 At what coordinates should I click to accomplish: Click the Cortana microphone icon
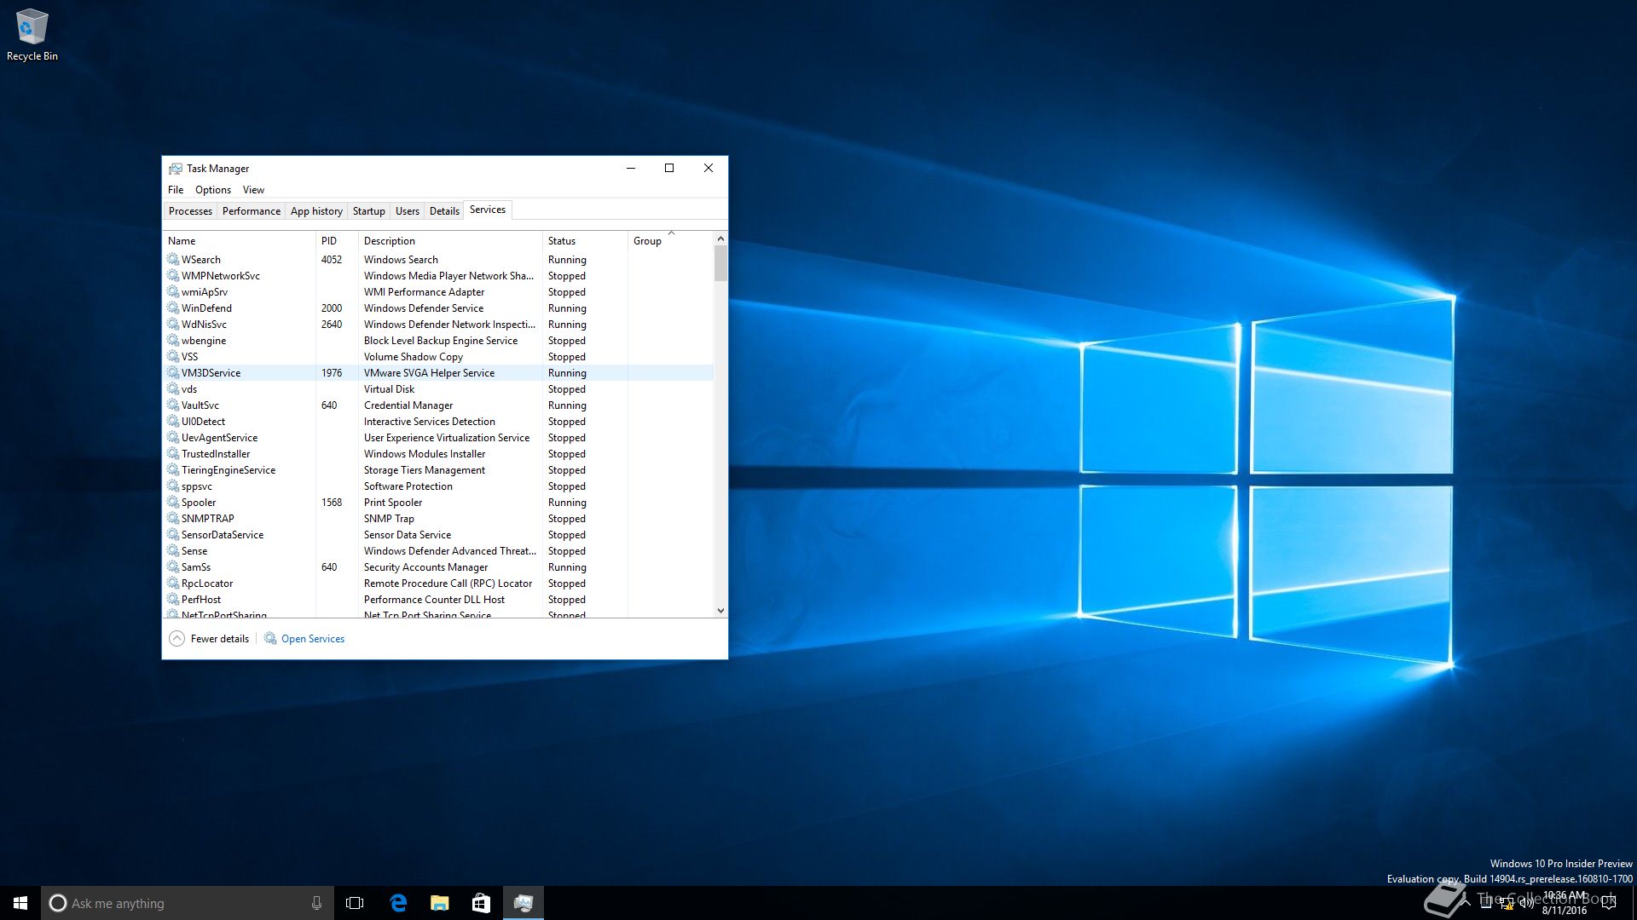[x=316, y=903]
